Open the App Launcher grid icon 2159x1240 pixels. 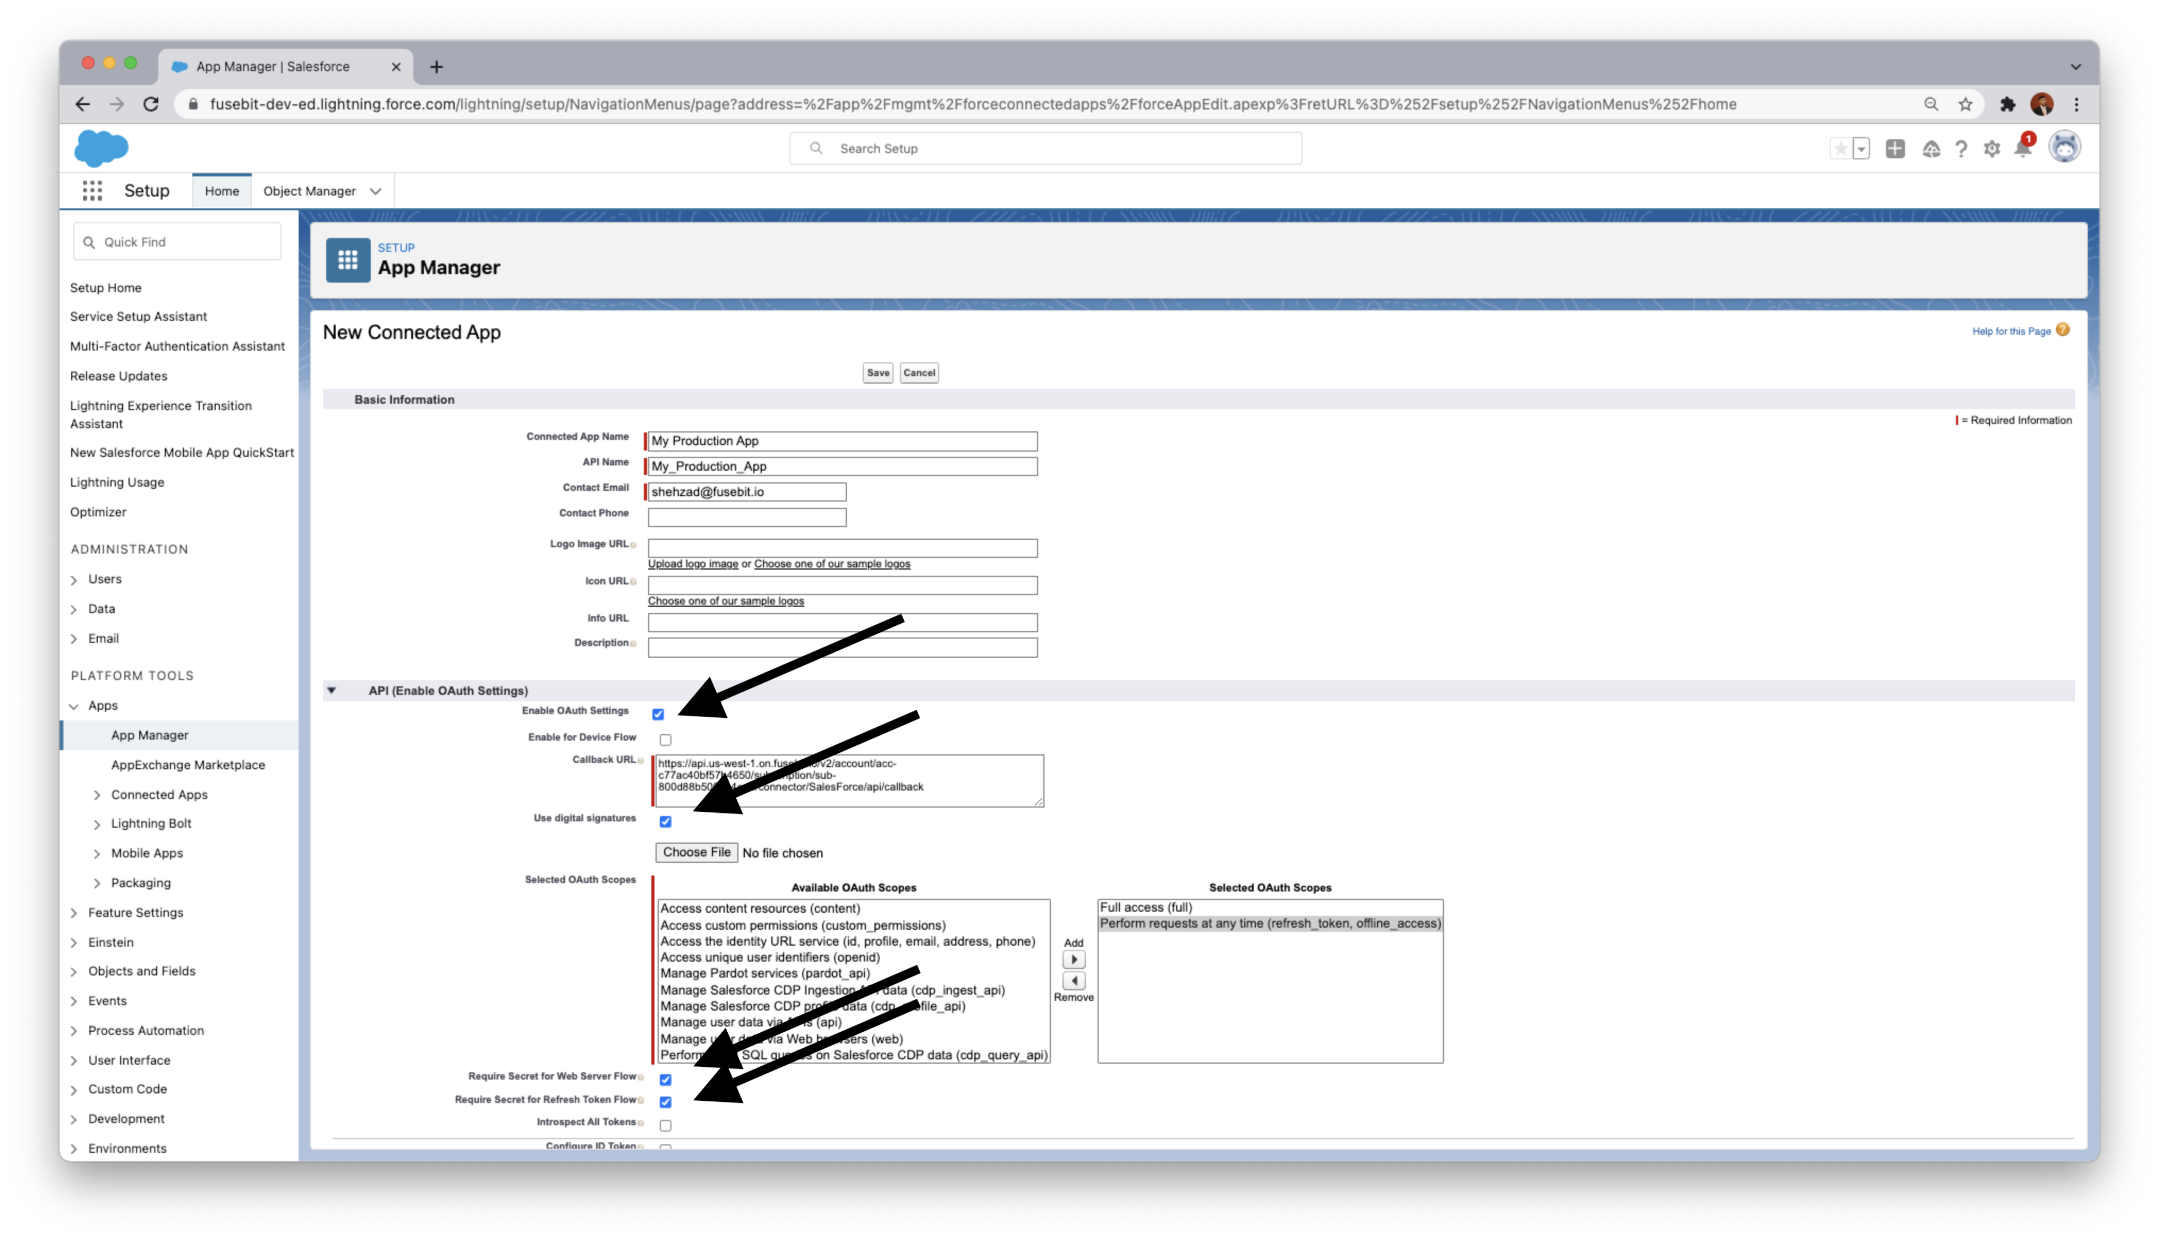(x=92, y=191)
